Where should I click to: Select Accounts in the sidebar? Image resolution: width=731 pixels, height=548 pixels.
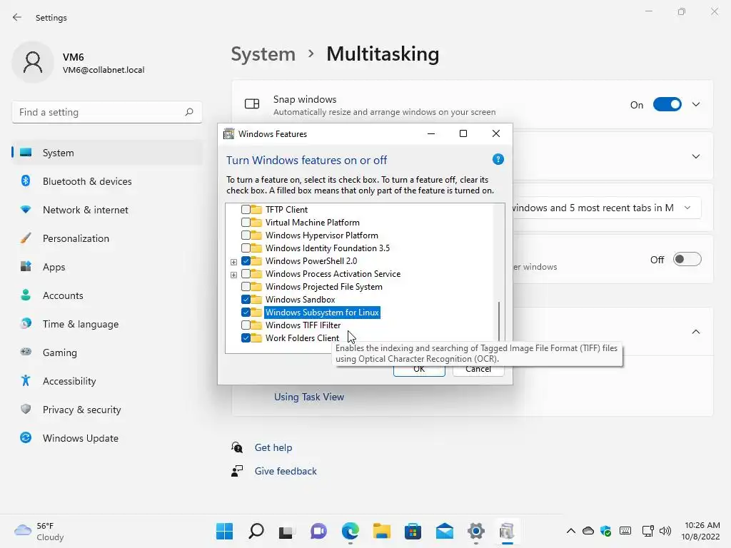click(107, 295)
